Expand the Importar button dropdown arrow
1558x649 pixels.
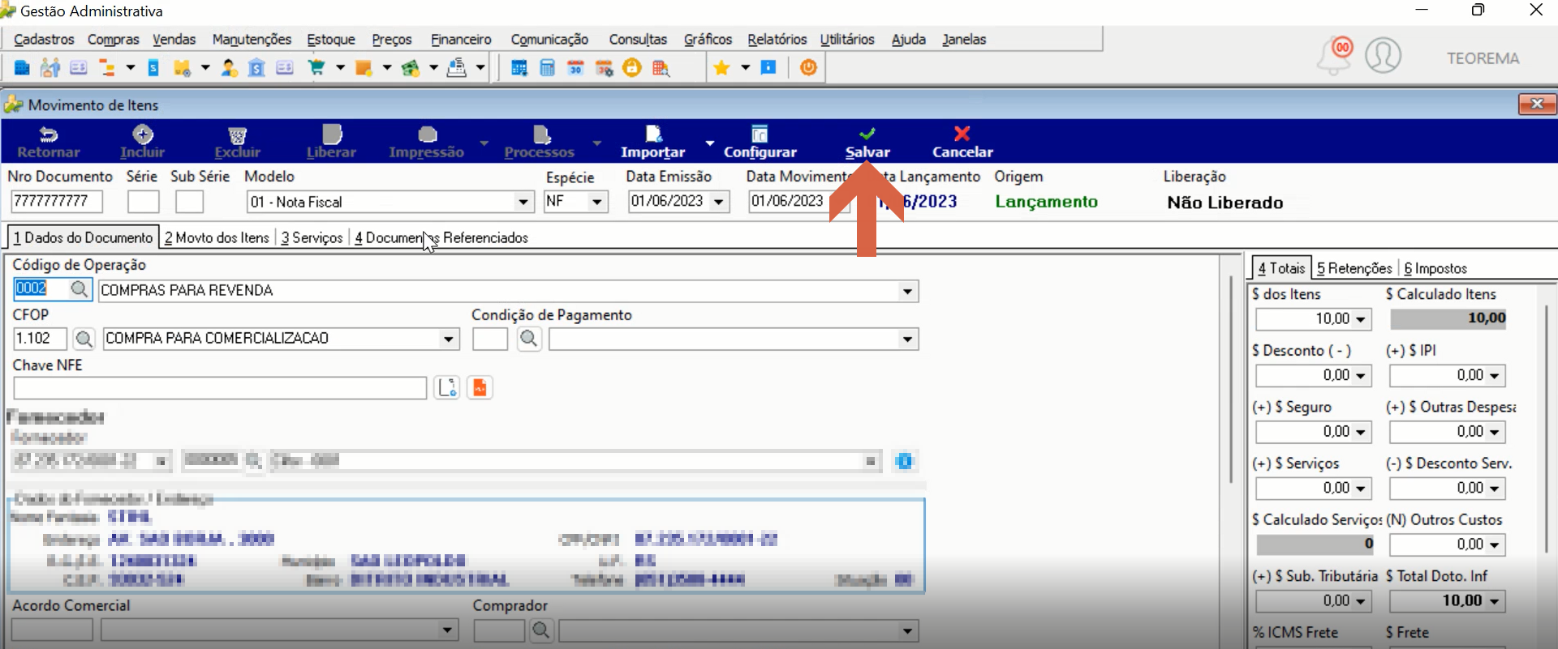click(709, 143)
